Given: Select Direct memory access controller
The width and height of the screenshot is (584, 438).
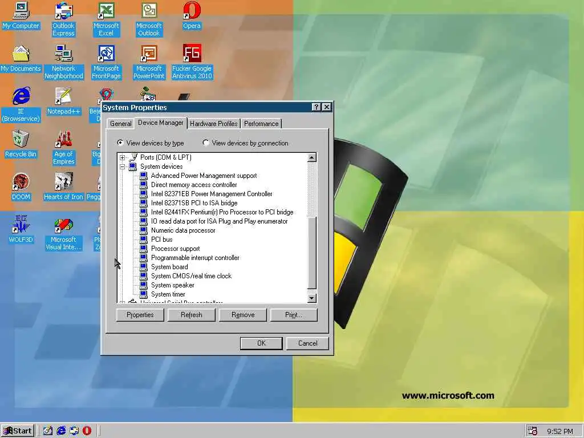Looking at the screenshot, I should (x=194, y=185).
